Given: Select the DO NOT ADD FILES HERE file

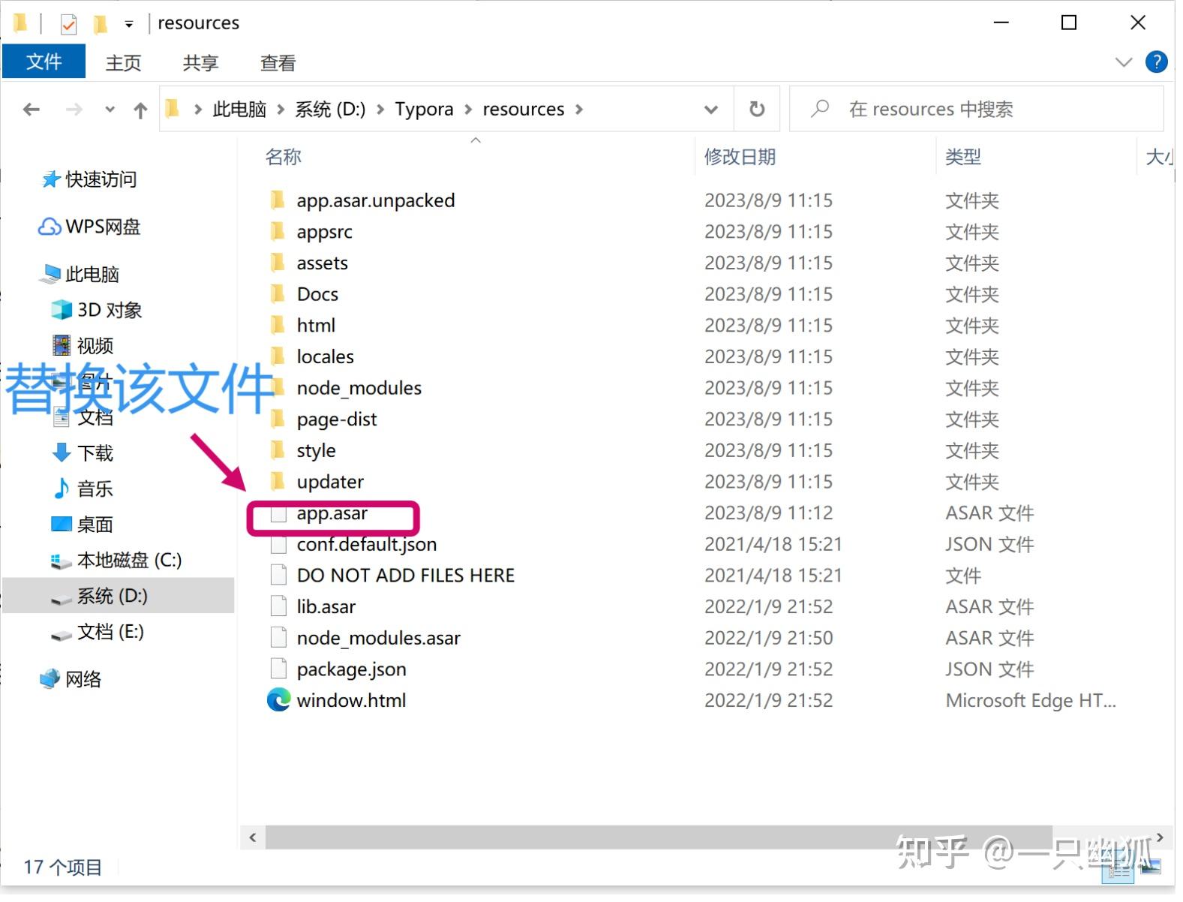Looking at the screenshot, I should 406,576.
